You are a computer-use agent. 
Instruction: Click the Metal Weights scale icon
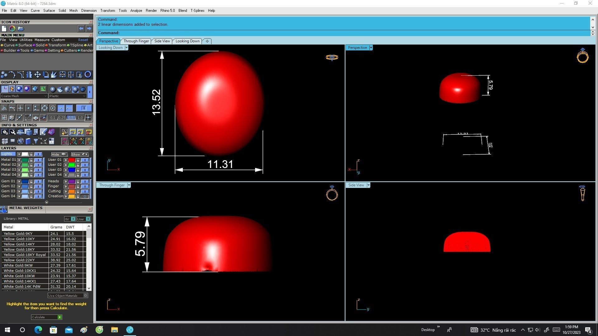pos(4,209)
